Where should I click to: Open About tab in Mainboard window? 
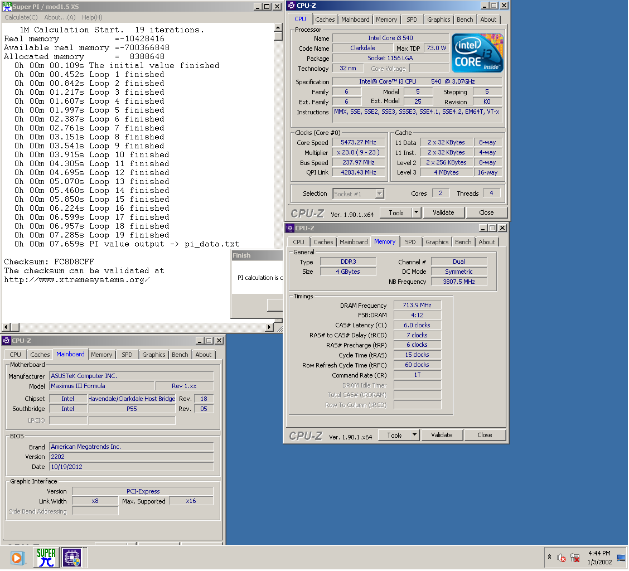204,355
